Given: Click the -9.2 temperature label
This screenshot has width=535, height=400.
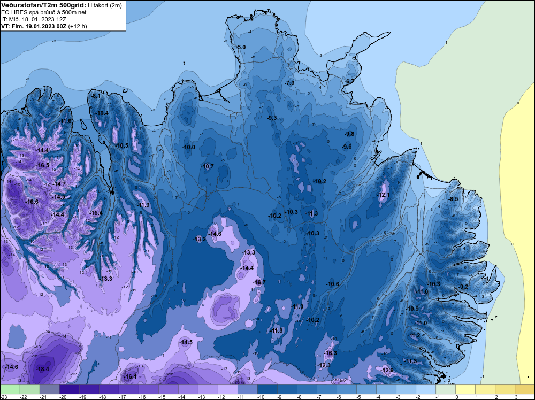Looking at the screenshot, I should 464,287.
